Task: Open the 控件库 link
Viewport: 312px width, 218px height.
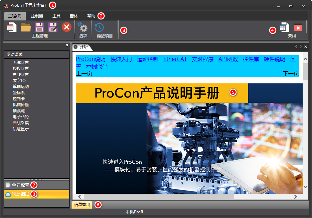Action: pyautogui.click(x=251, y=59)
